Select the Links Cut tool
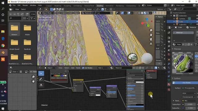The width and height of the screenshot is (198, 111). click(41, 85)
